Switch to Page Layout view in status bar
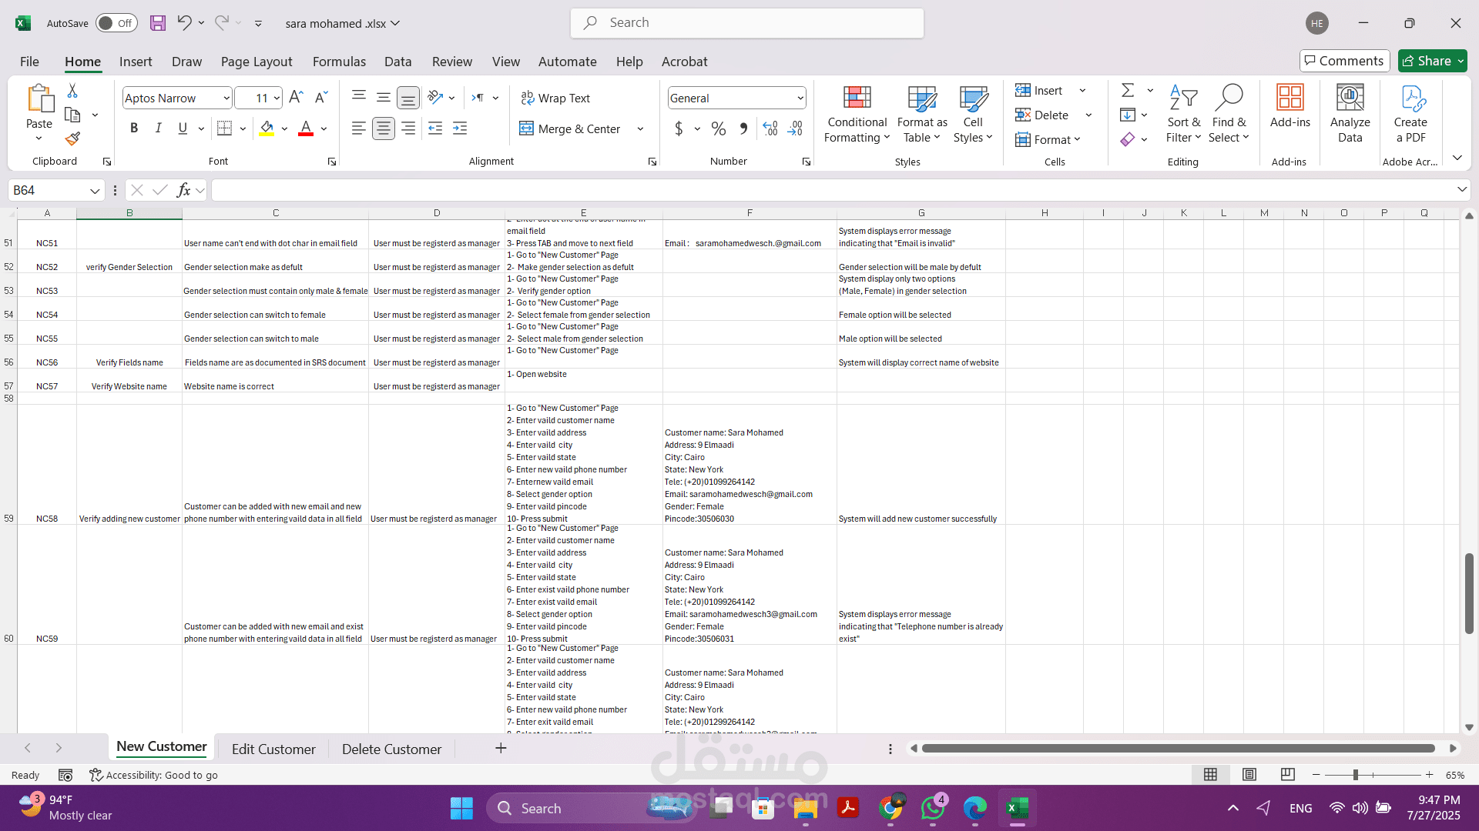This screenshot has height=831, width=1479. [1249, 775]
